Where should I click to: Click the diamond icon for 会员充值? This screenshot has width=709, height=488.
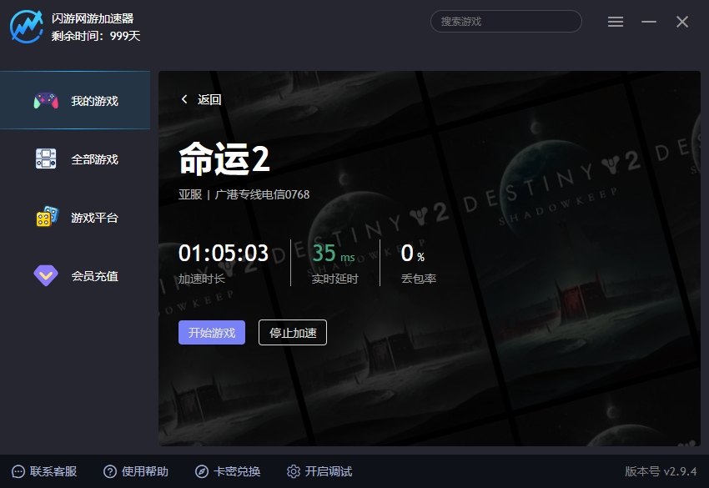click(x=46, y=275)
